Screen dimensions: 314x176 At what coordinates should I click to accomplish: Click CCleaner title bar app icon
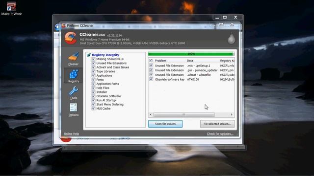coord(63,25)
